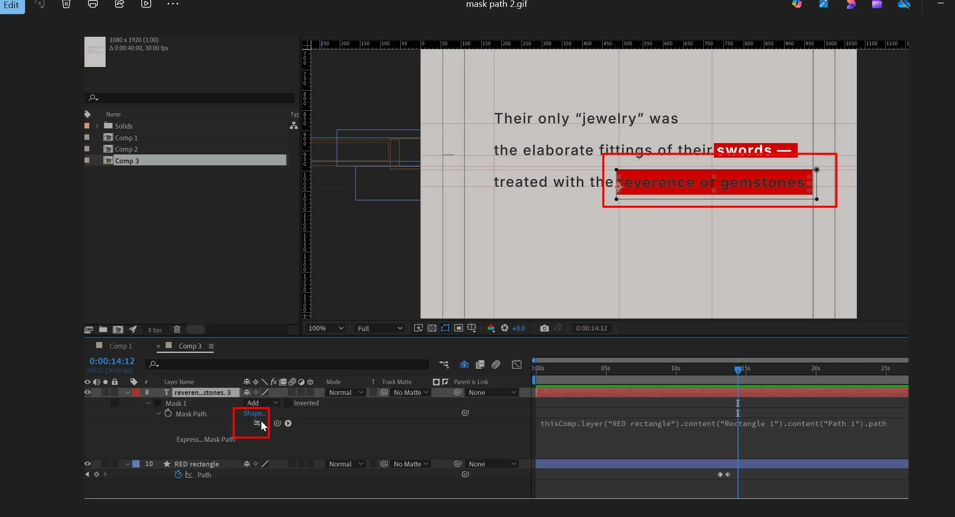
Task: Click the timeline layer search field
Action: (287, 364)
